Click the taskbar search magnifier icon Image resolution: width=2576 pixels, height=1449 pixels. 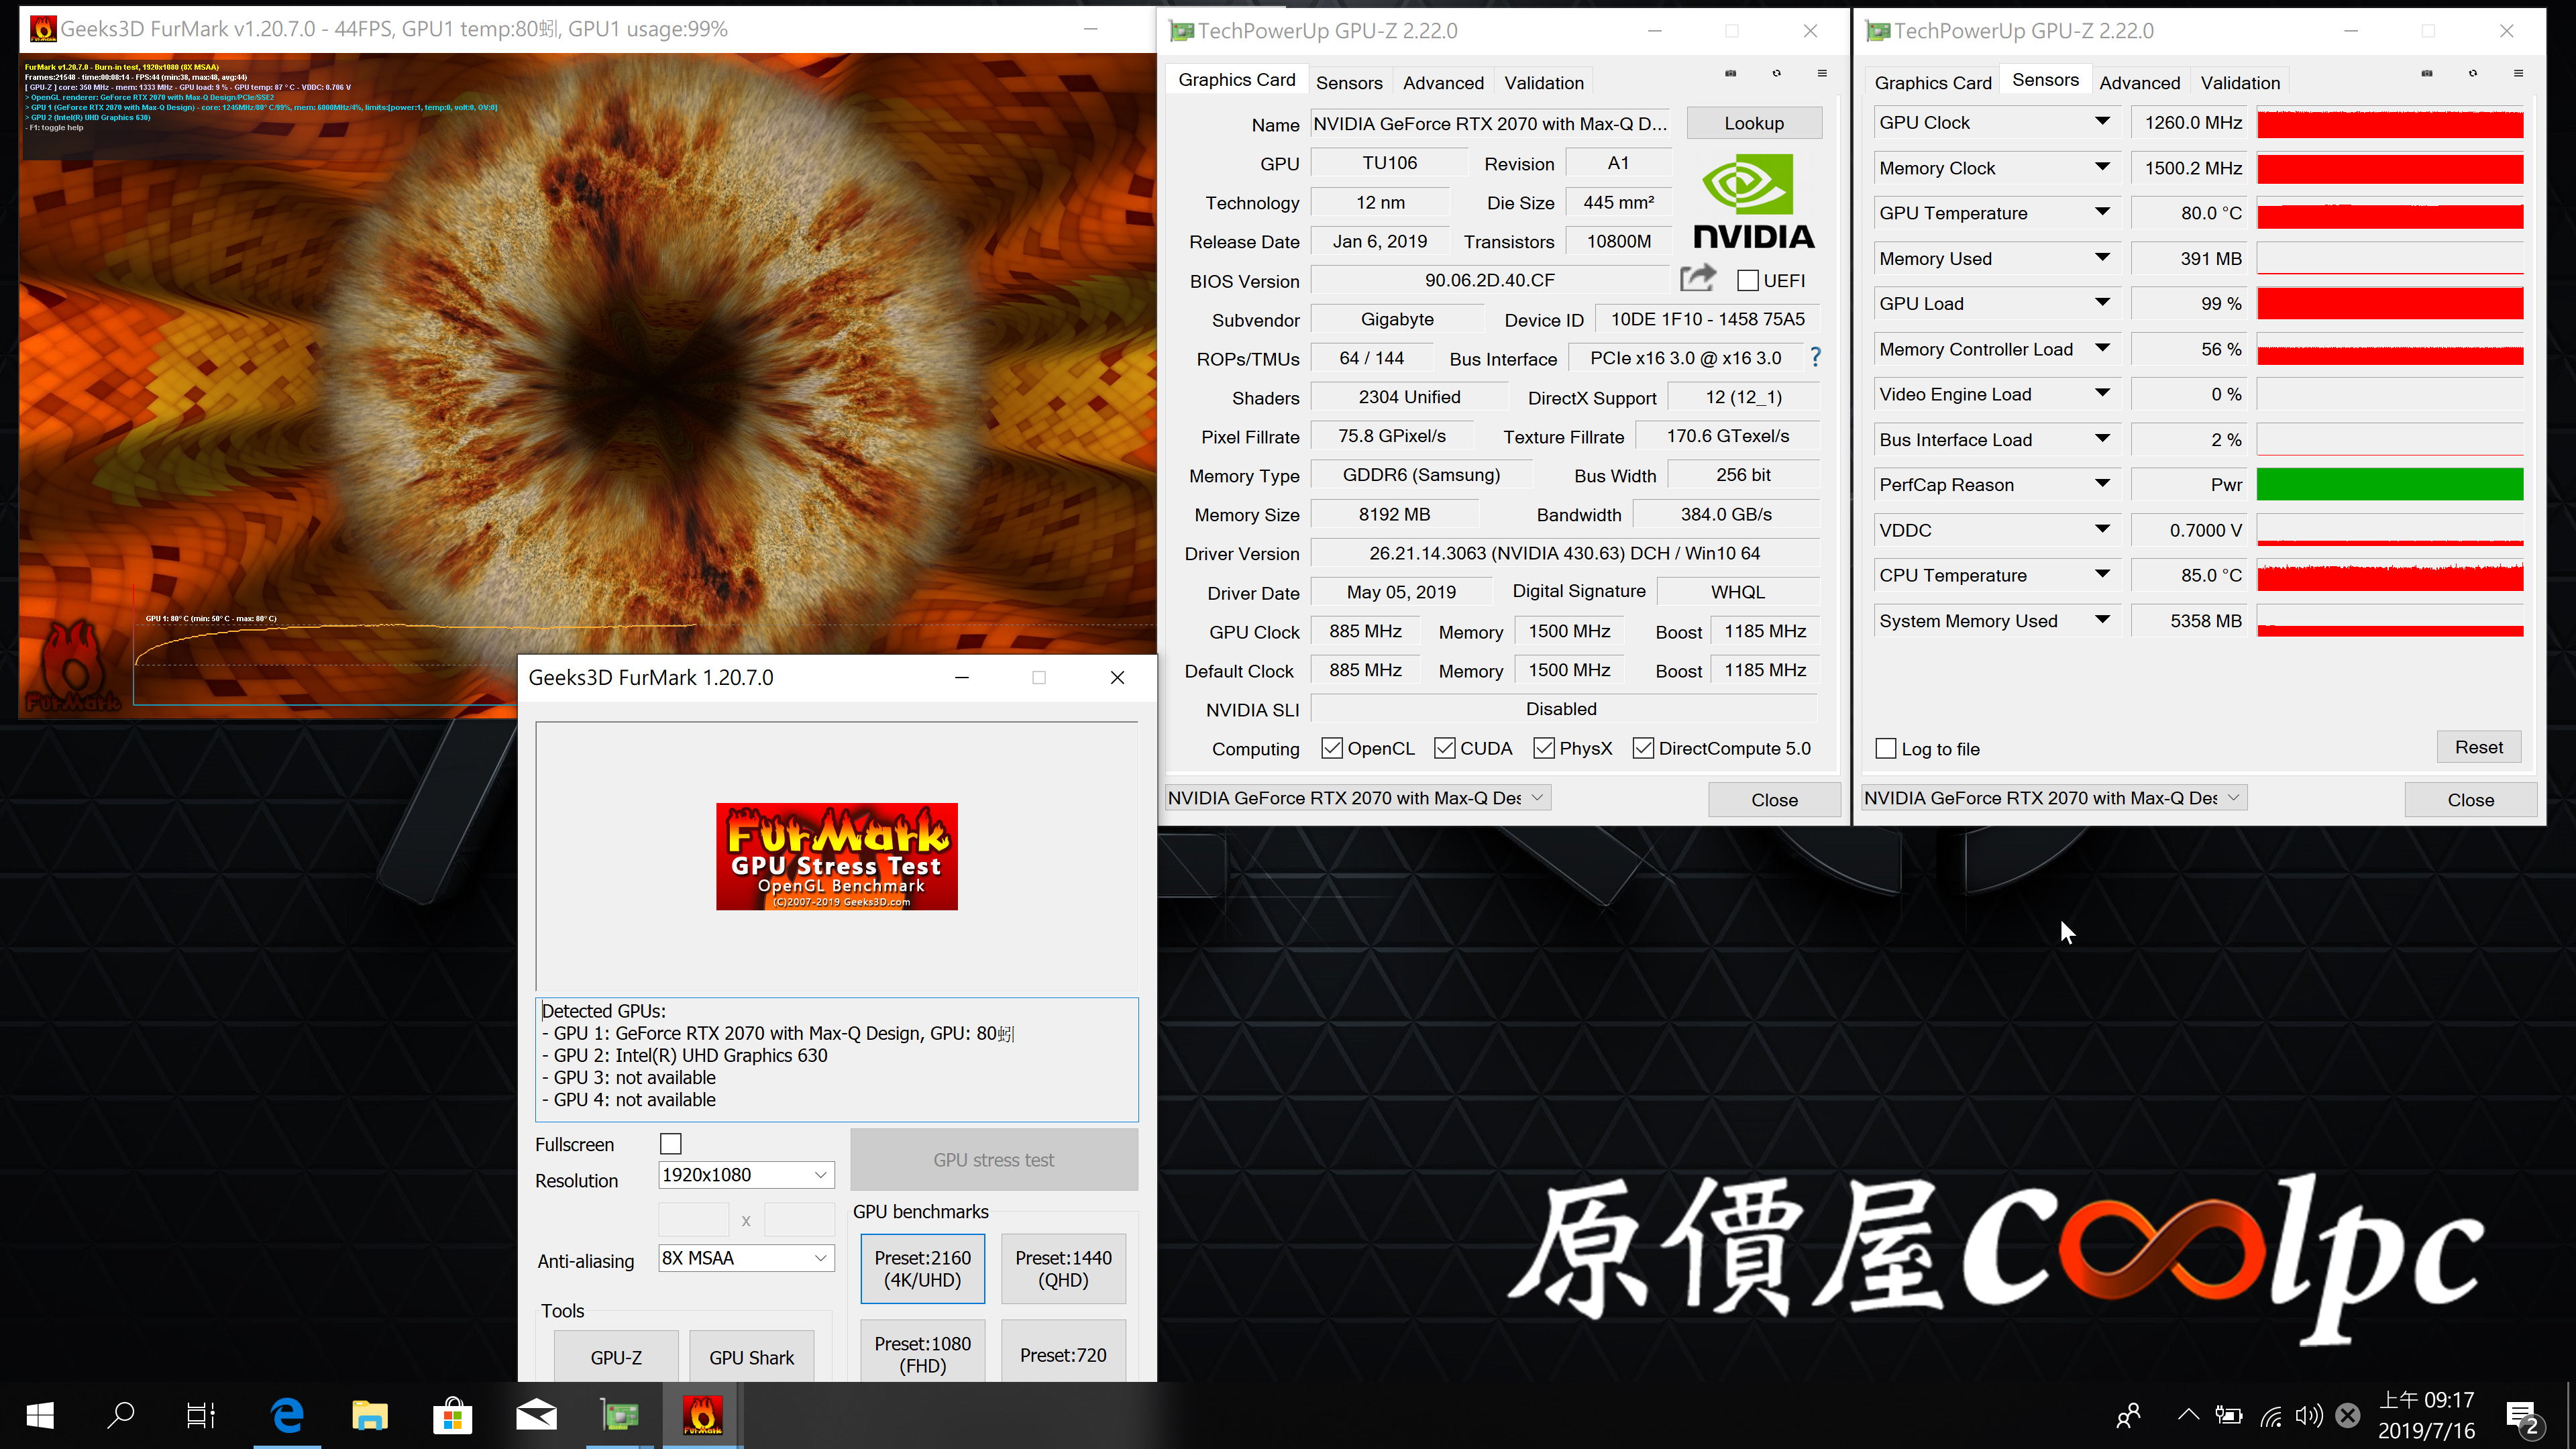tap(121, 1415)
